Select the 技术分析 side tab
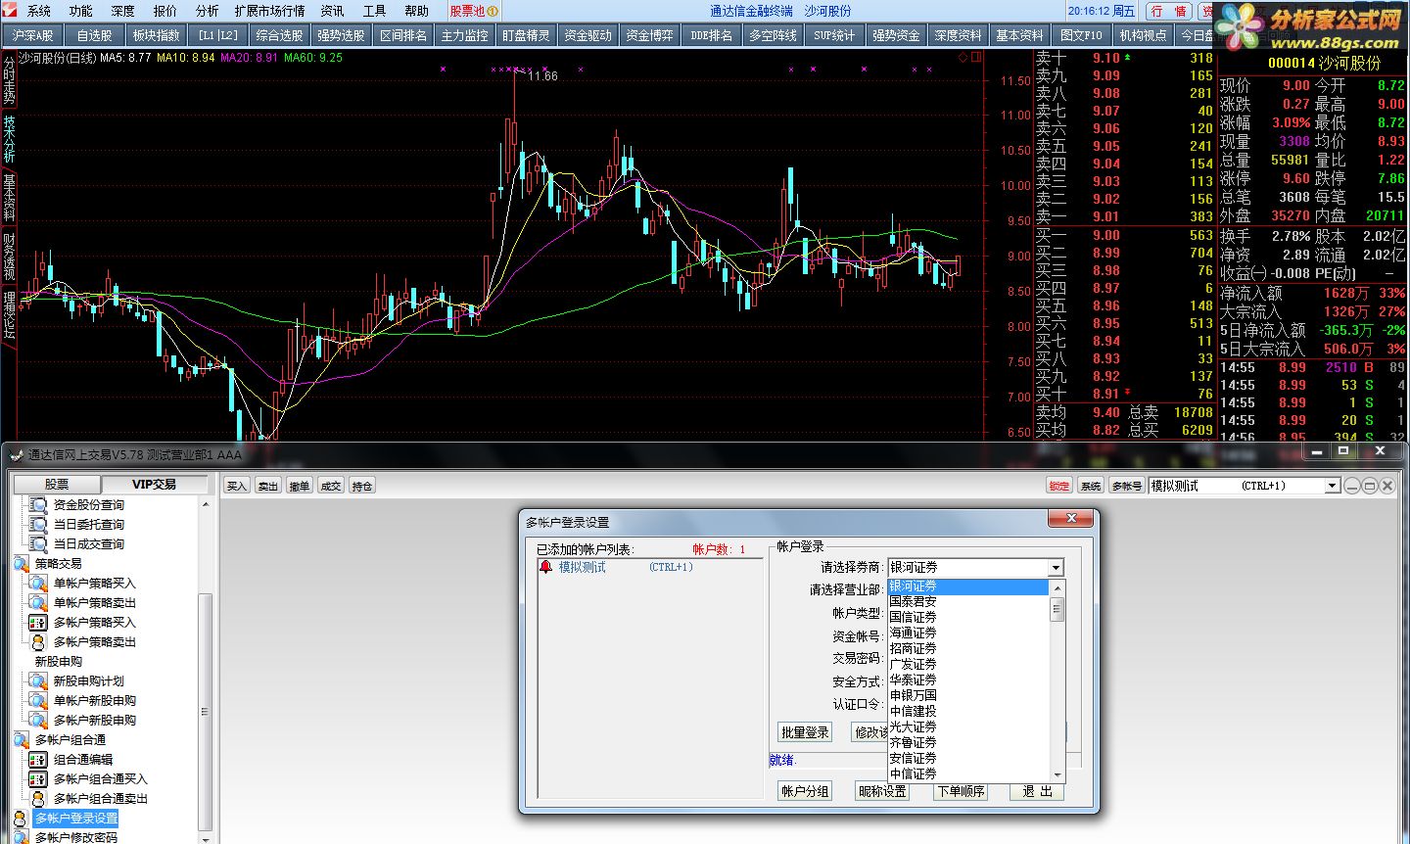1410x844 pixels. pos(9,139)
